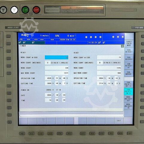Select HEAD2 MAX WORK COUNT value 999

[x=109, y=73]
